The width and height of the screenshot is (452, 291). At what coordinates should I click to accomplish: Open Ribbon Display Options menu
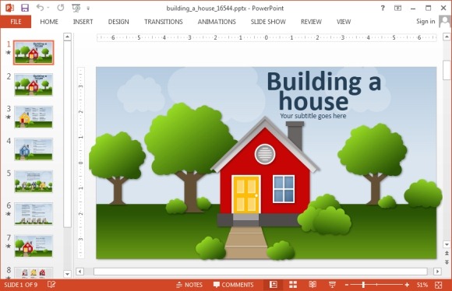[397, 8]
